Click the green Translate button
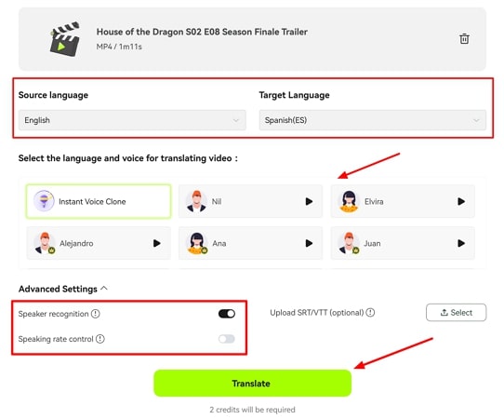Viewport: 504px width, 419px height. [x=252, y=384]
